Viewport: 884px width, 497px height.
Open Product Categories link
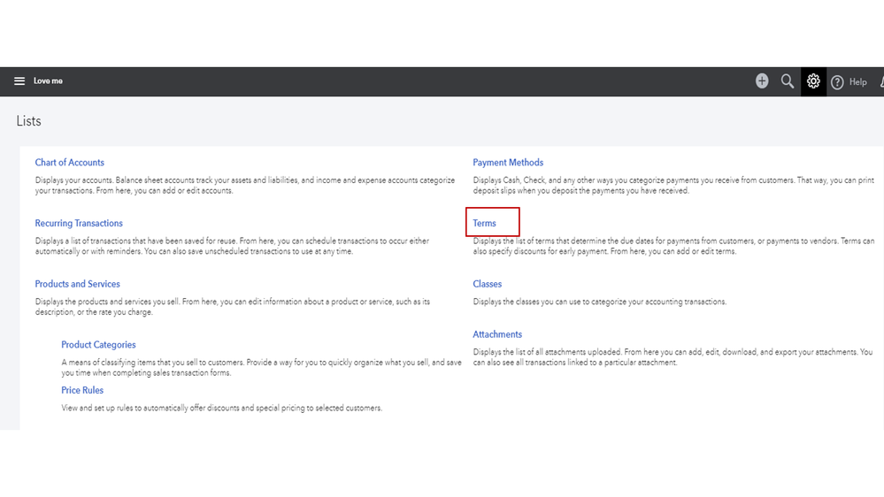pyautogui.click(x=98, y=345)
